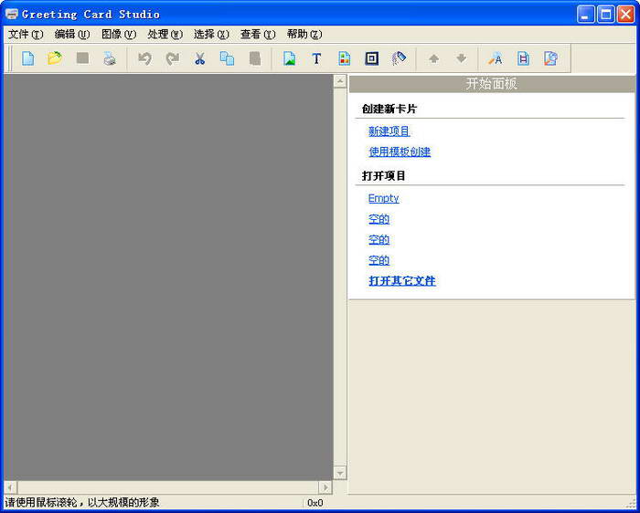This screenshot has height=513, width=640.
Task: Click the 0x0 size status field
Action: coord(315,503)
